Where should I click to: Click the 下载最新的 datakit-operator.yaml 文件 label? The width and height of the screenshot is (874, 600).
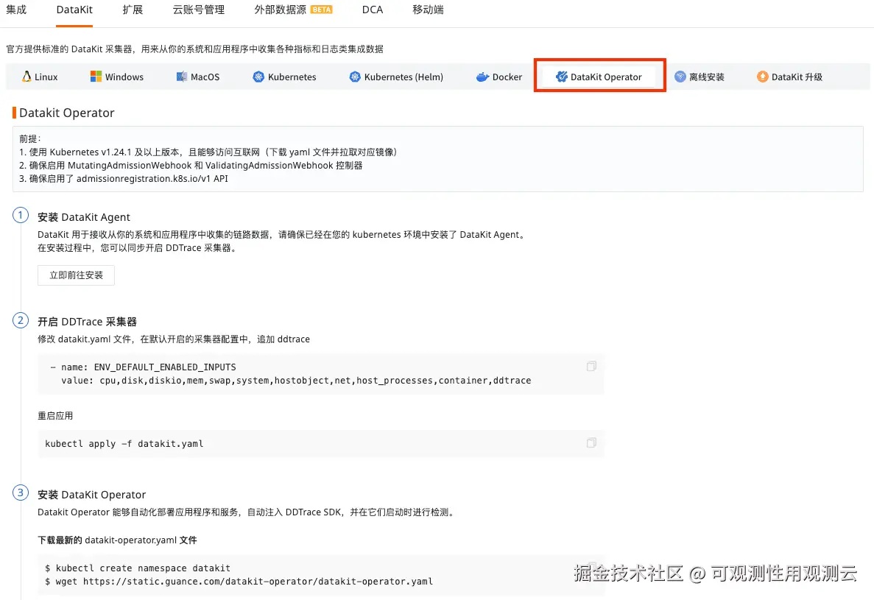(x=117, y=540)
